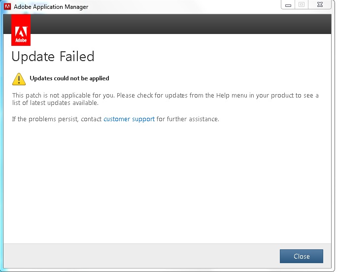Click the empty white content area
This screenshot has height=272, width=337.
167,183
